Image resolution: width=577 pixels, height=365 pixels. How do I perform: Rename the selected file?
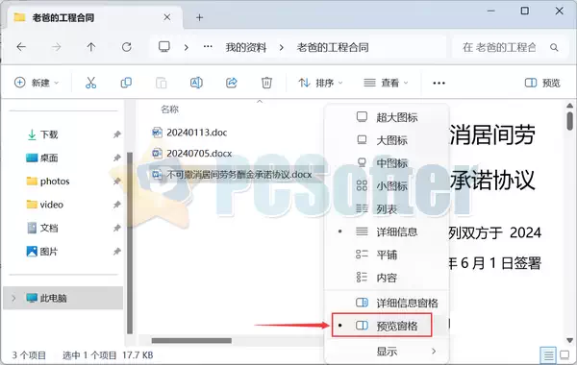click(196, 83)
